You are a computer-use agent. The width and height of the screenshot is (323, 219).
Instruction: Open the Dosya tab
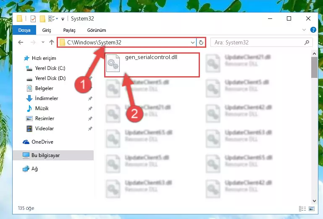pos(24,30)
